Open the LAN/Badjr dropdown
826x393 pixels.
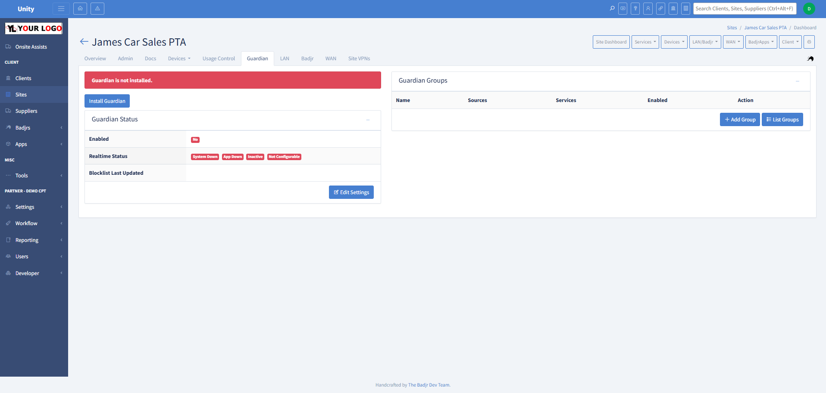coord(705,42)
